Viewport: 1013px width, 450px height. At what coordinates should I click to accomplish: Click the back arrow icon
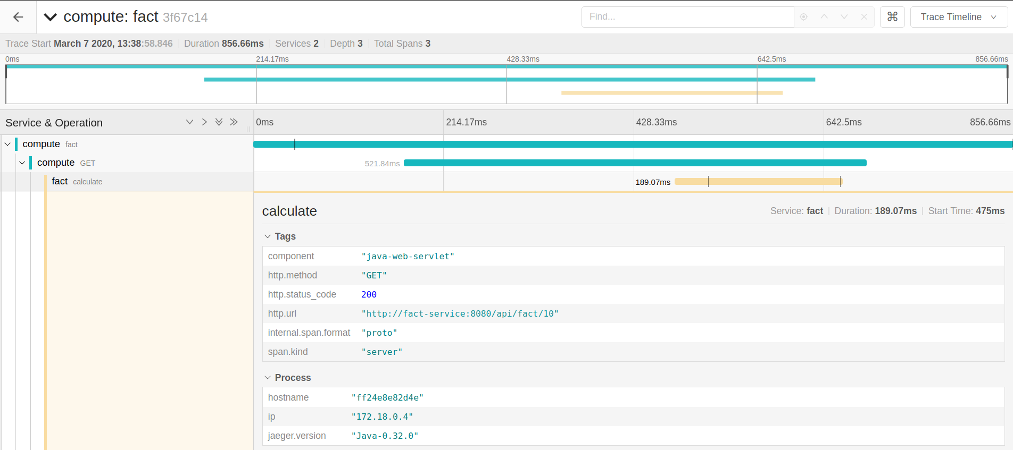[x=18, y=17]
